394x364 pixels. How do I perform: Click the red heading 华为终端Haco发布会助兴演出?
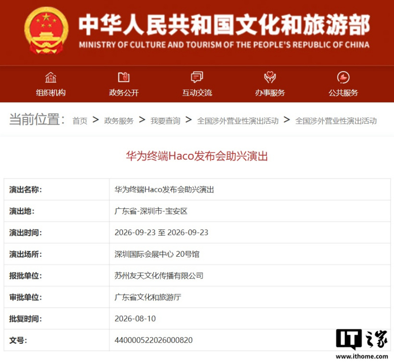pos(197,156)
